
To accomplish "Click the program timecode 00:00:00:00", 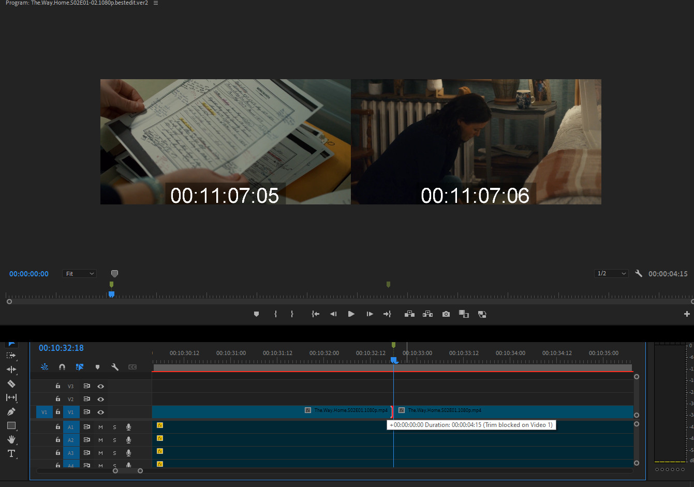I will click(x=29, y=274).
